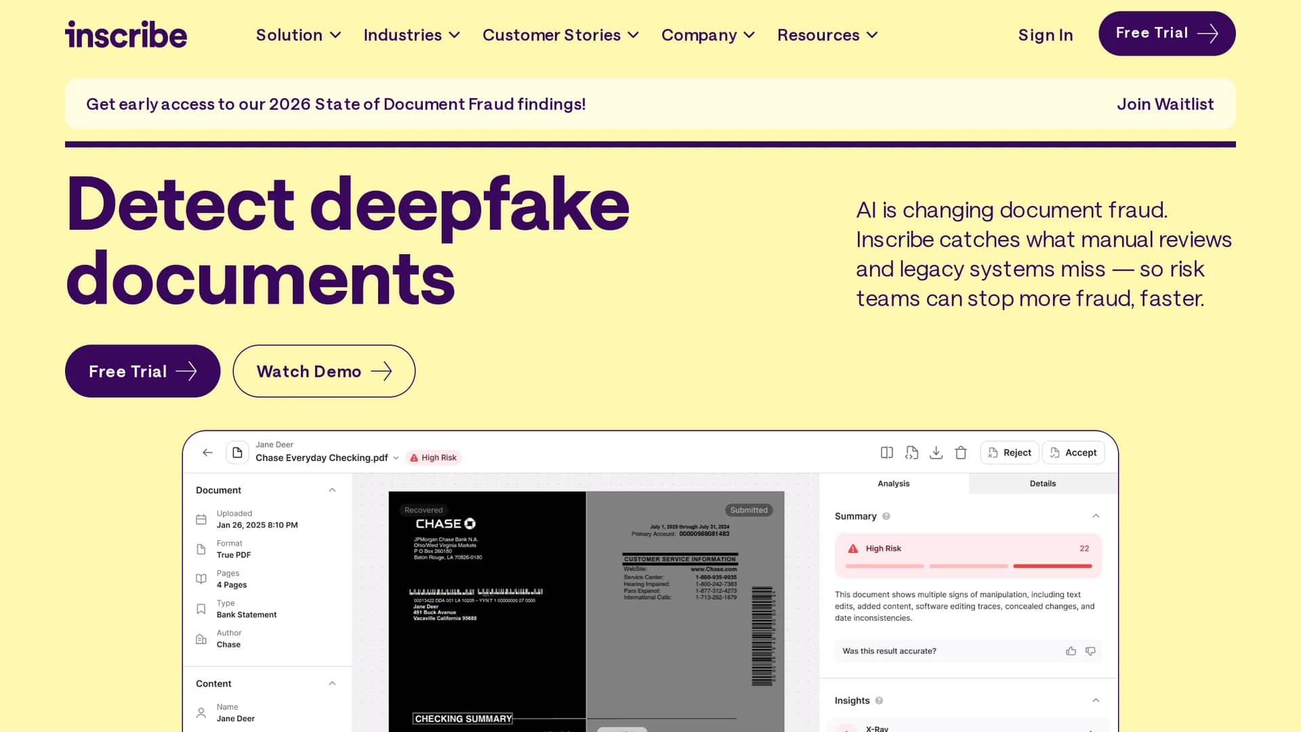Click the thumbs up icon

pyautogui.click(x=1071, y=651)
